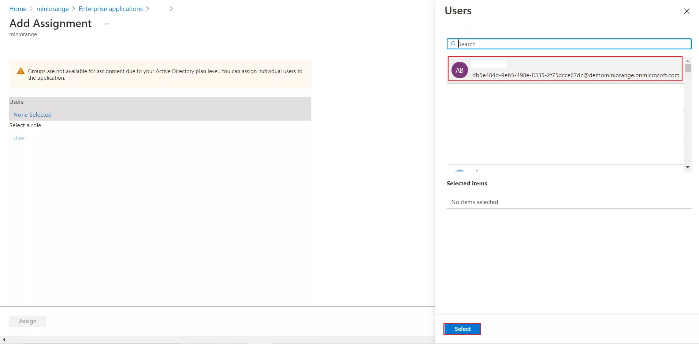Click the chevron after Enterprise applications breadcrumb
The height and width of the screenshot is (344, 699).
[148, 8]
